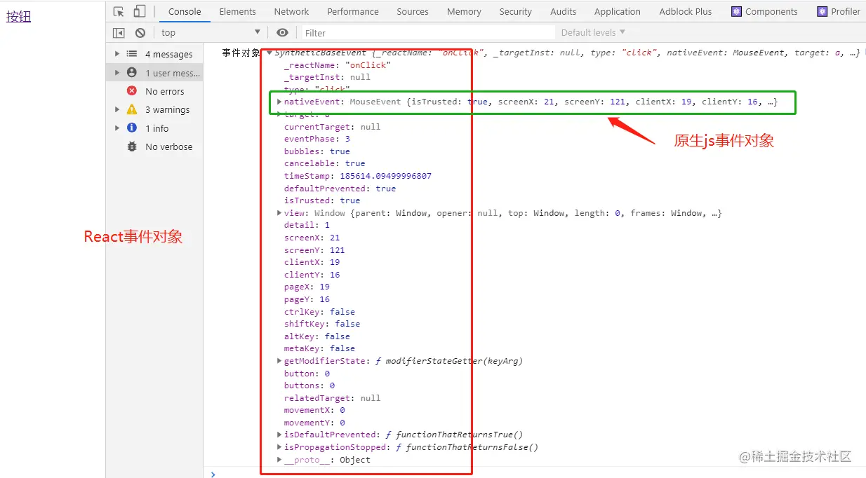Screen dimensions: 866x478
Task: Click the pageX 19 property
Action: (x=307, y=287)
